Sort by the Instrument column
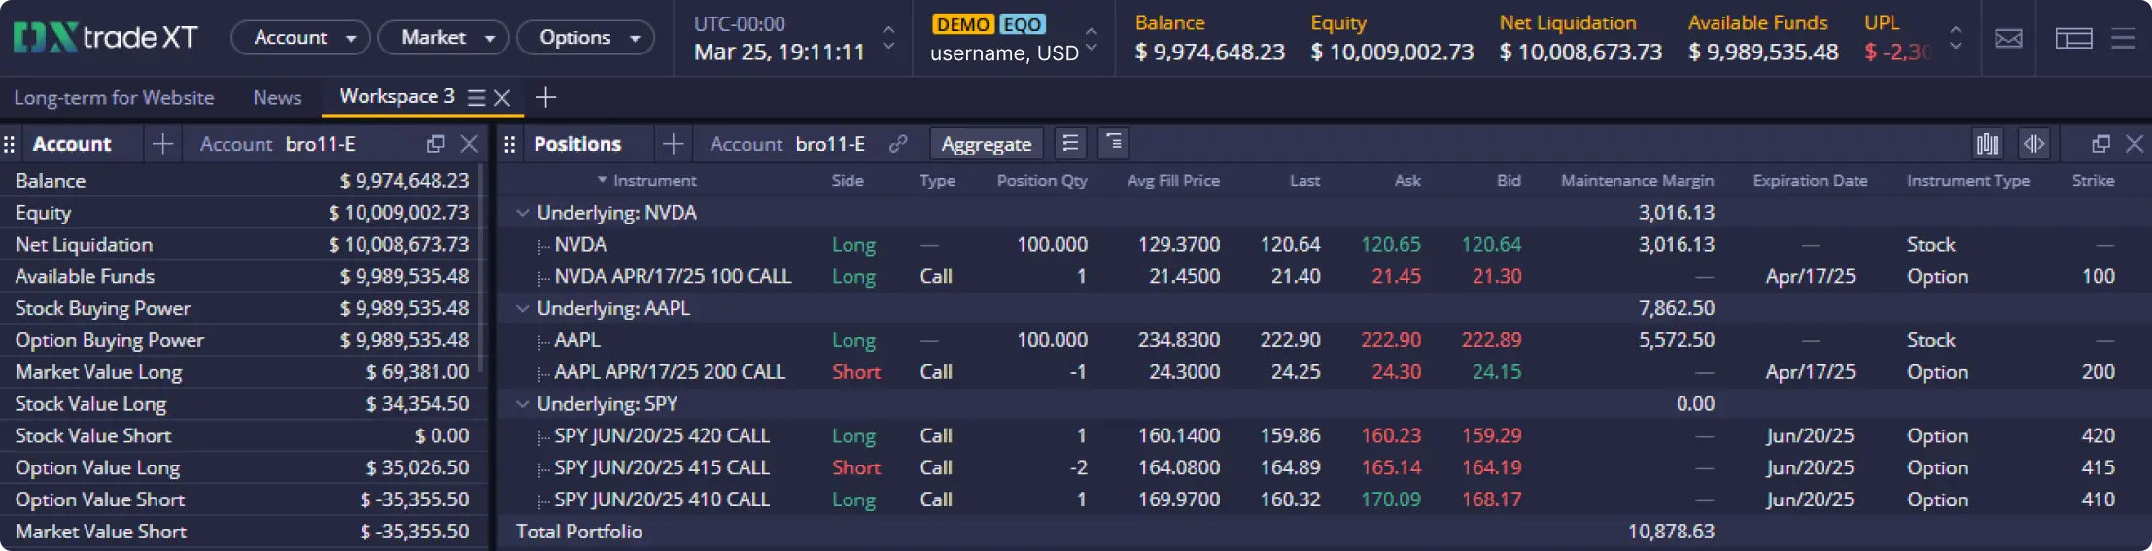 click(x=654, y=181)
